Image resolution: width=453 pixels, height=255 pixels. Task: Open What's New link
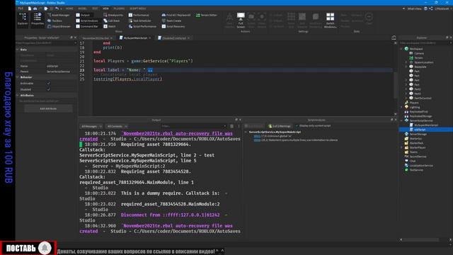(414, 8)
